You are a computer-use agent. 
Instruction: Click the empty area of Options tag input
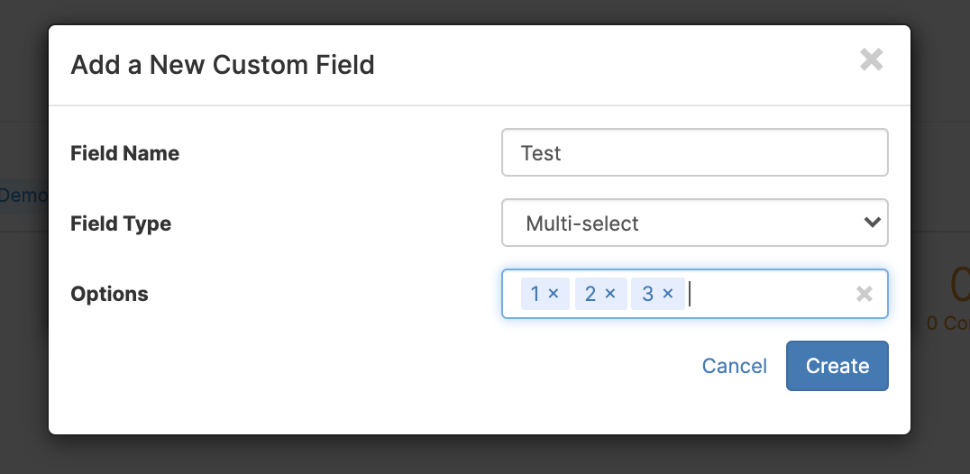pos(770,294)
